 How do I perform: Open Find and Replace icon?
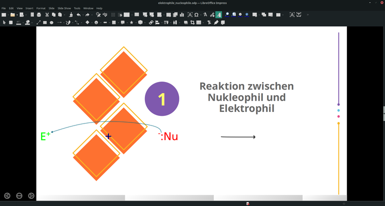coord(98,15)
